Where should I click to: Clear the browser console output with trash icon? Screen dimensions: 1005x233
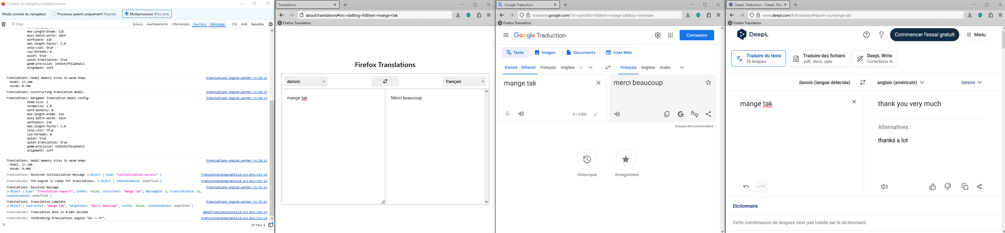[4, 24]
